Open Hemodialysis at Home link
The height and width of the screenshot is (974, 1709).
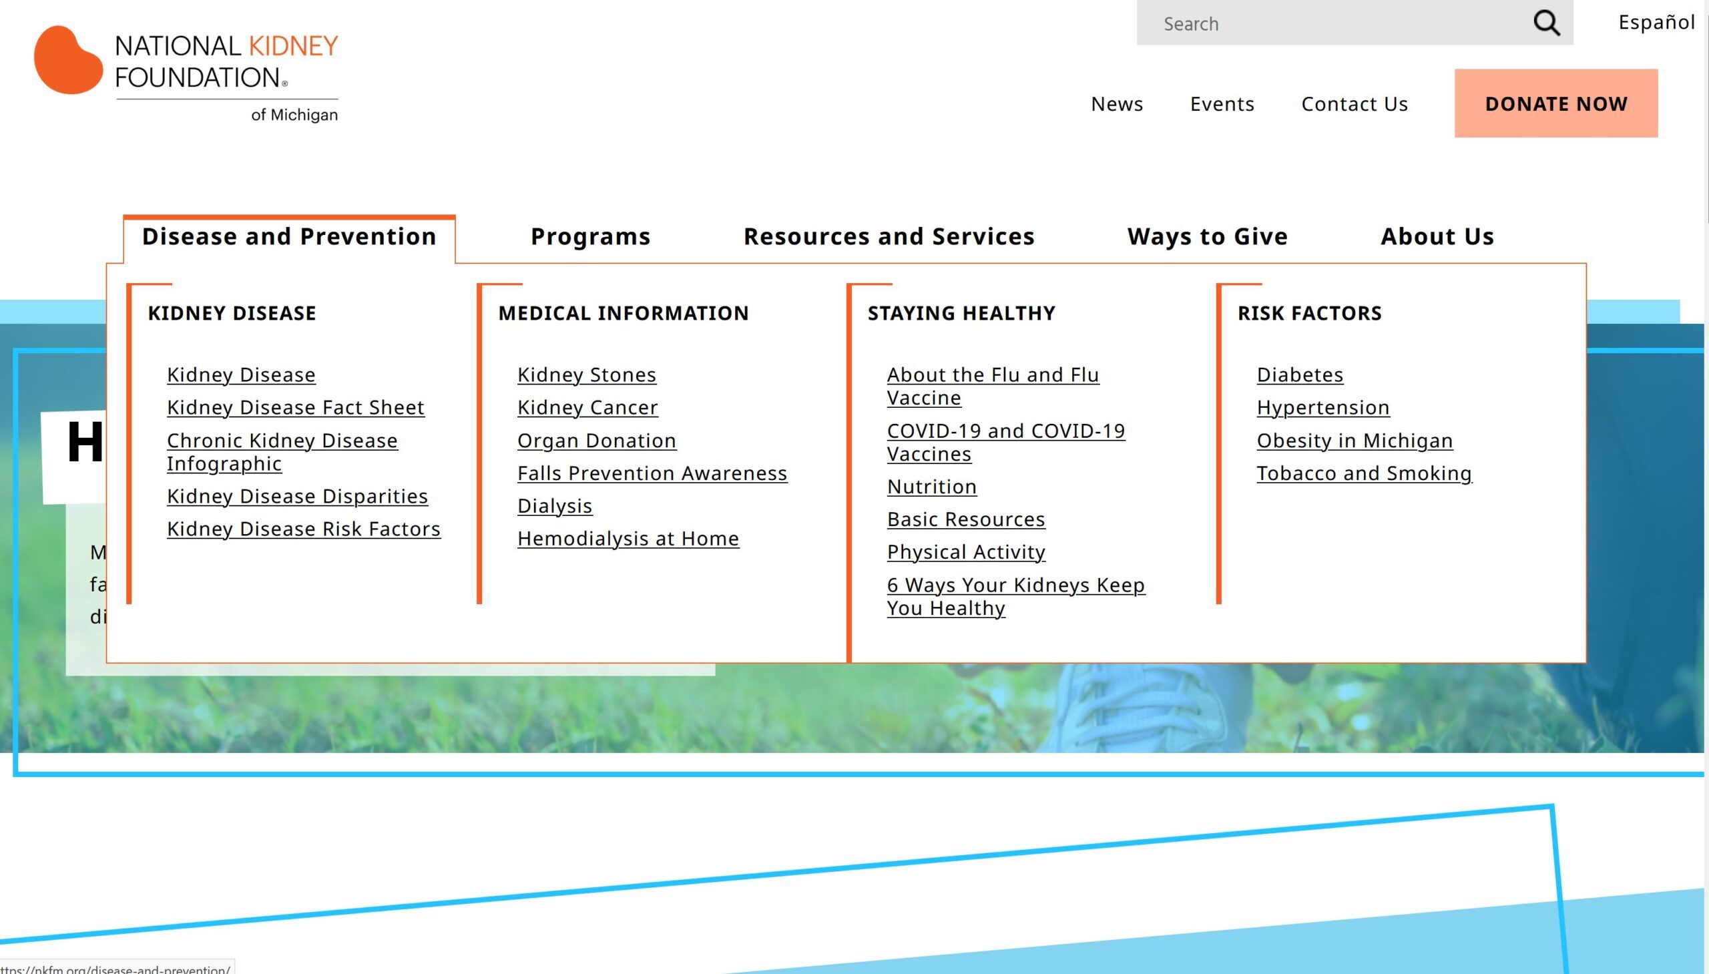point(628,539)
